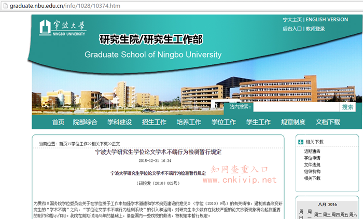Open the 教师登录 link
Image resolution: width=363 pixels, height=219 pixels.
coord(315,29)
